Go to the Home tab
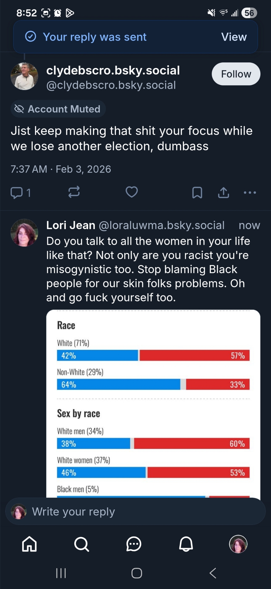271x589 pixels. 29,544
